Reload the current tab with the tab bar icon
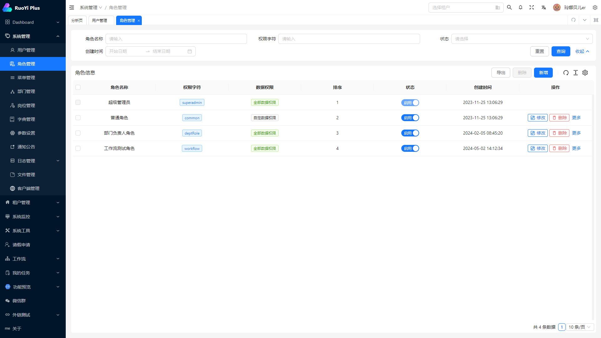This screenshot has height=338, width=601. [573, 20]
